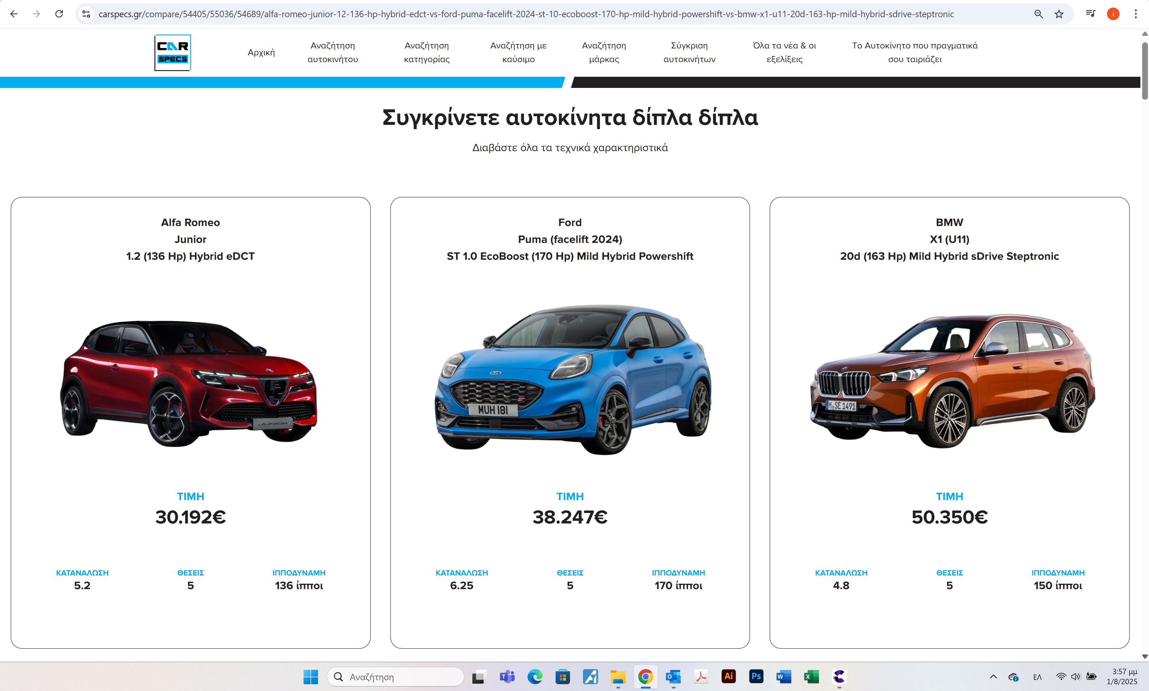The image size is (1149, 691).
Task: Open the Σύγκριση αυτοκινήτων menu item
Action: tap(689, 52)
